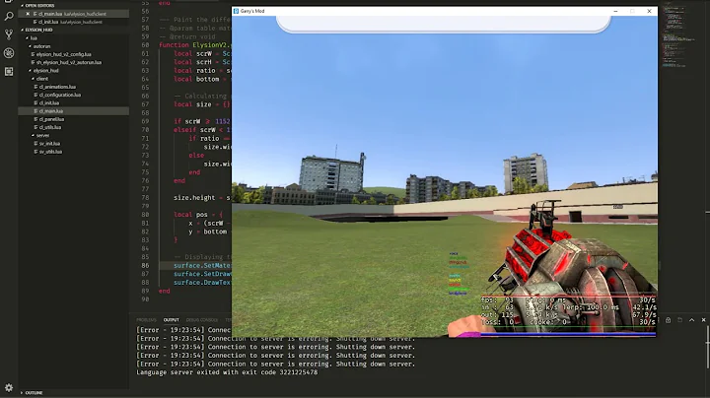
Task: Click 'local pos' code on line 80
Action: pos(190,215)
